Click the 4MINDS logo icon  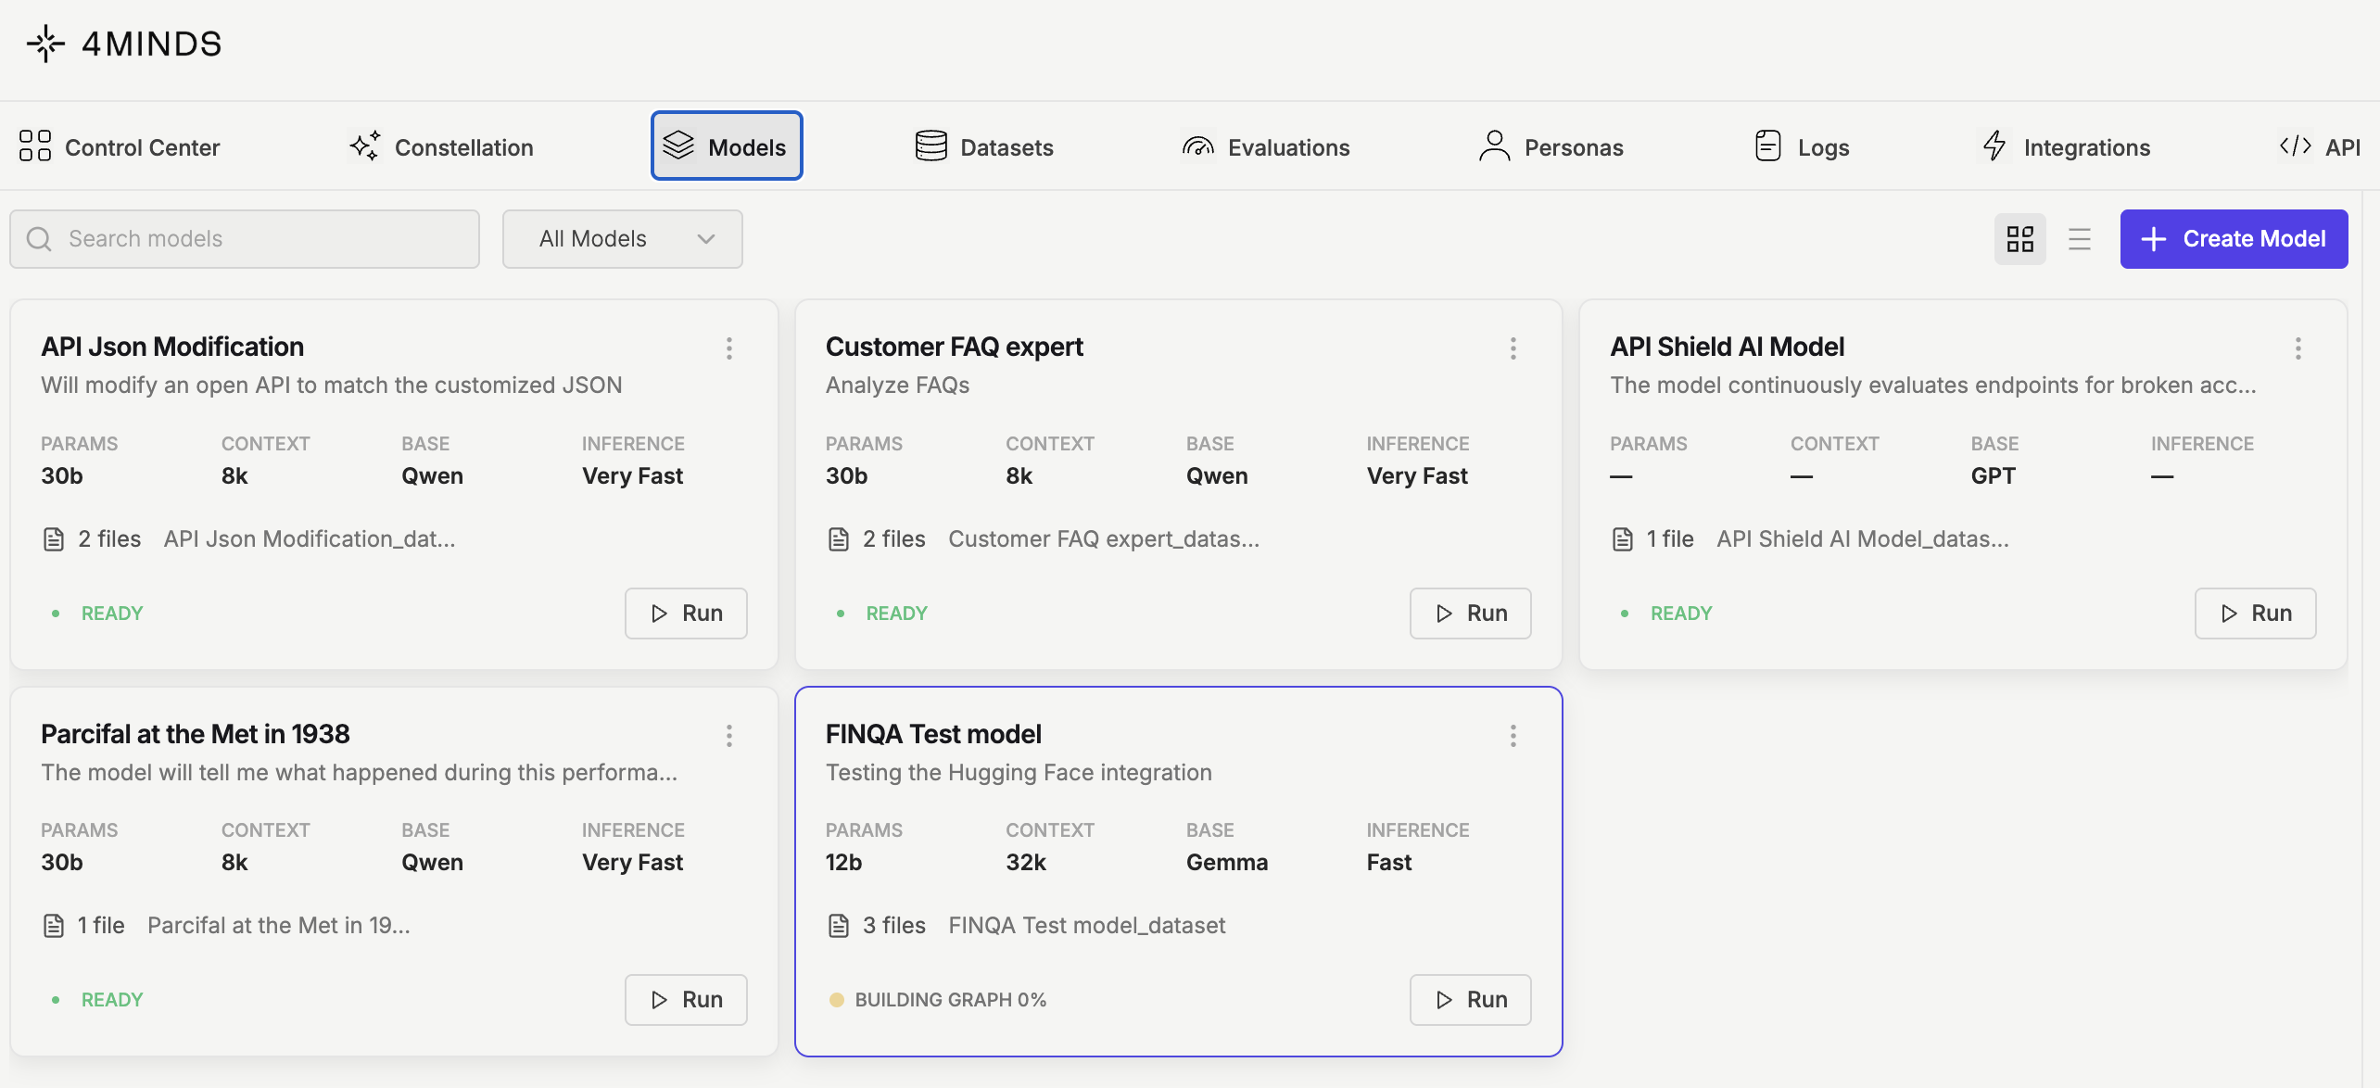[45, 44]
